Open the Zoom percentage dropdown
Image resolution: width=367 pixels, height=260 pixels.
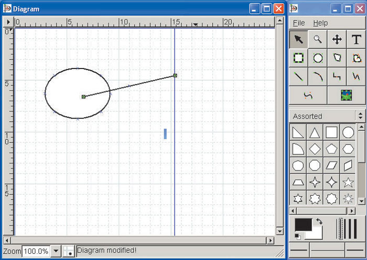point(57,252)
